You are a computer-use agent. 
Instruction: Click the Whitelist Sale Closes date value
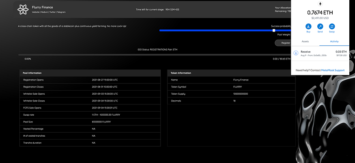pos(105,101)
